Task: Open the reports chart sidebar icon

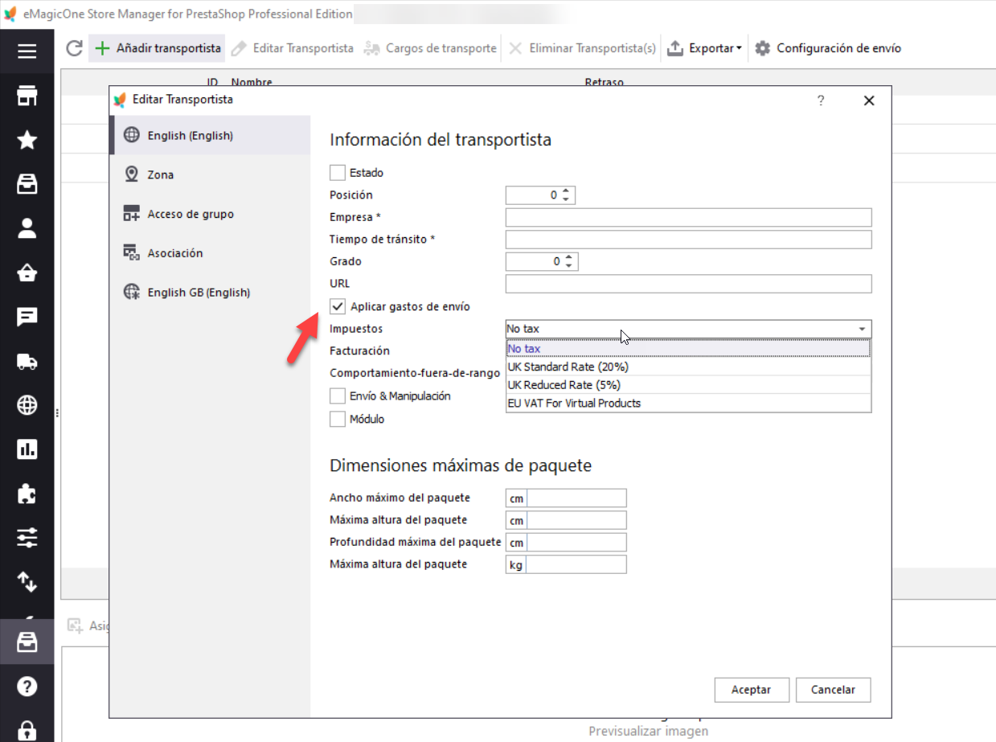Action: pos(27,449)
